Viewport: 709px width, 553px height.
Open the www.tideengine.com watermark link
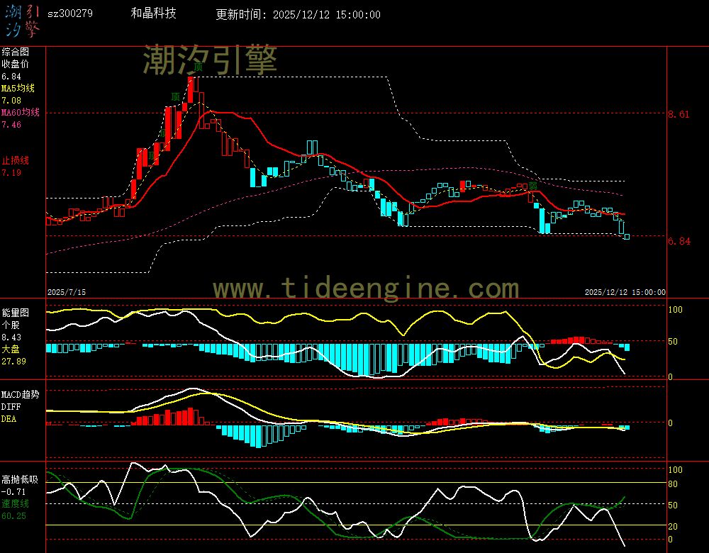[366, 289]
